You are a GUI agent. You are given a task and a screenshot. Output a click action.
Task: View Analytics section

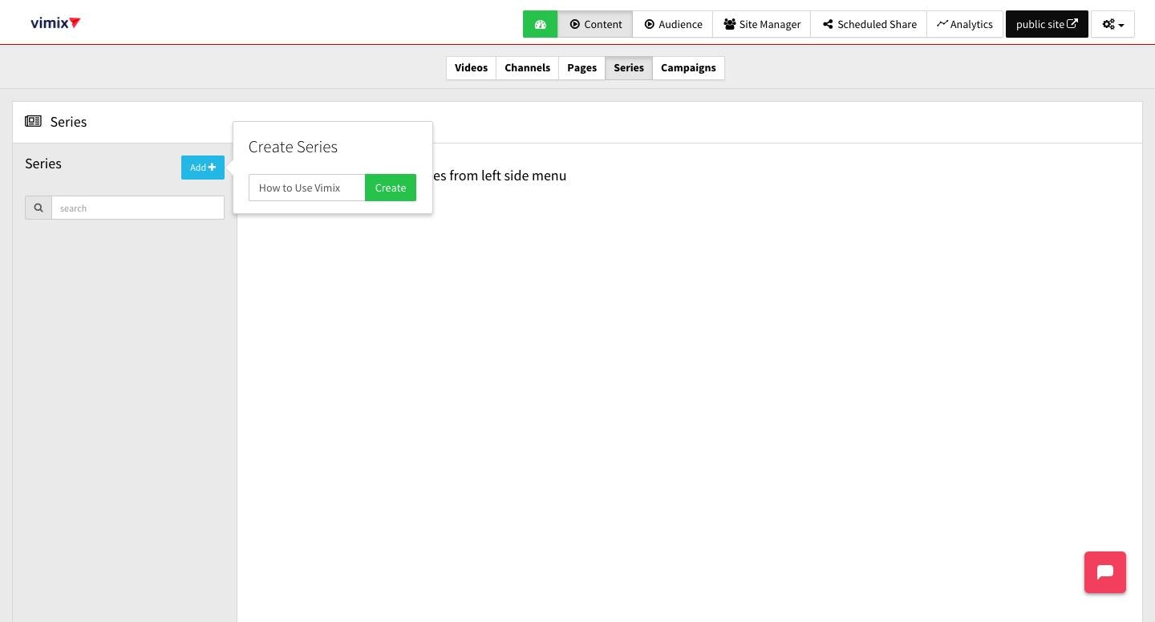965,24
